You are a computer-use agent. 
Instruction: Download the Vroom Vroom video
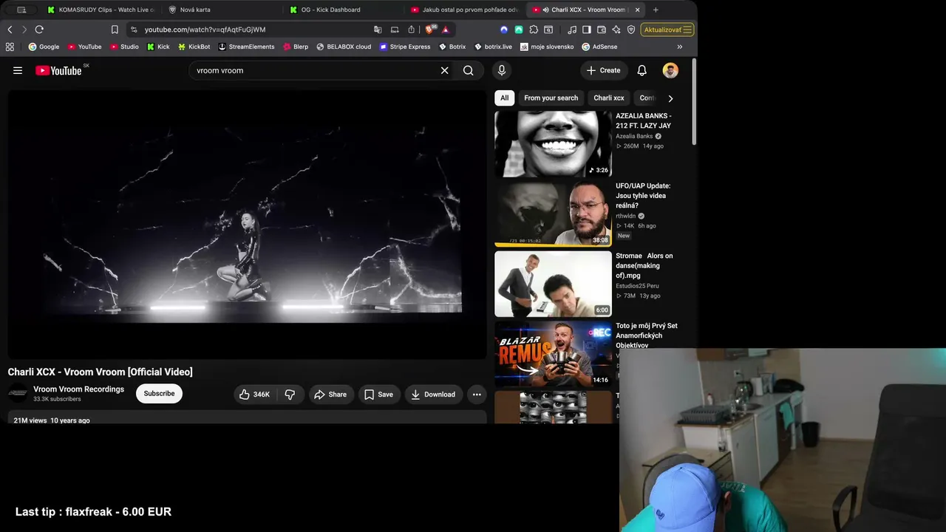[x=433, y=395]
